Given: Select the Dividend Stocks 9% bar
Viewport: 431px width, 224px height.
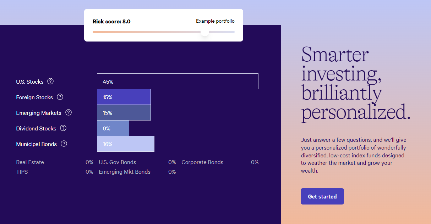Looking at the screenshot, I should pyautogui.click(x=113, y=128).
